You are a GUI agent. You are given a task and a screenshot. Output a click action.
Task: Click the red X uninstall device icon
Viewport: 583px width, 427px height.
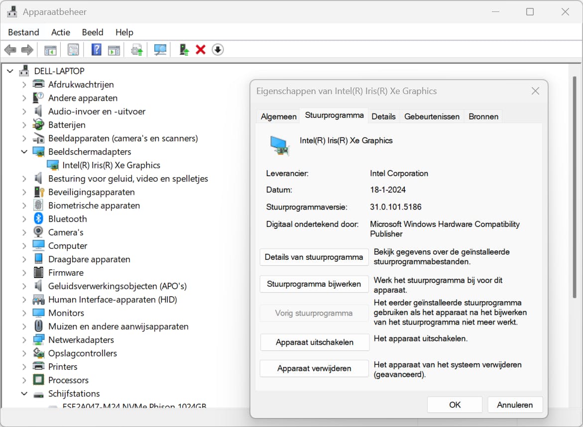(201, 50)
